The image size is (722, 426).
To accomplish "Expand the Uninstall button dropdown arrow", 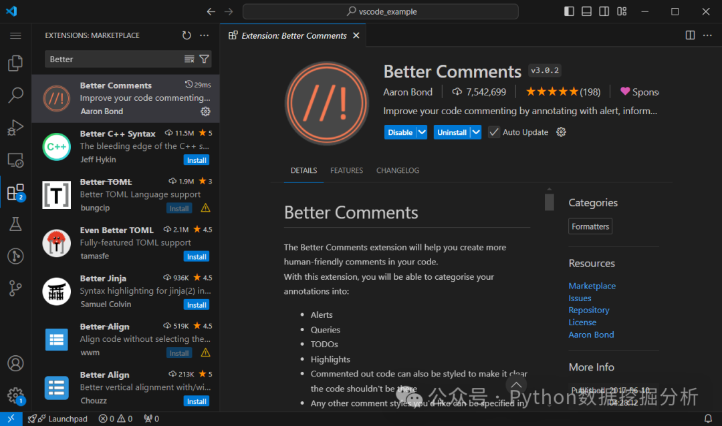I will tap(476, 132).
